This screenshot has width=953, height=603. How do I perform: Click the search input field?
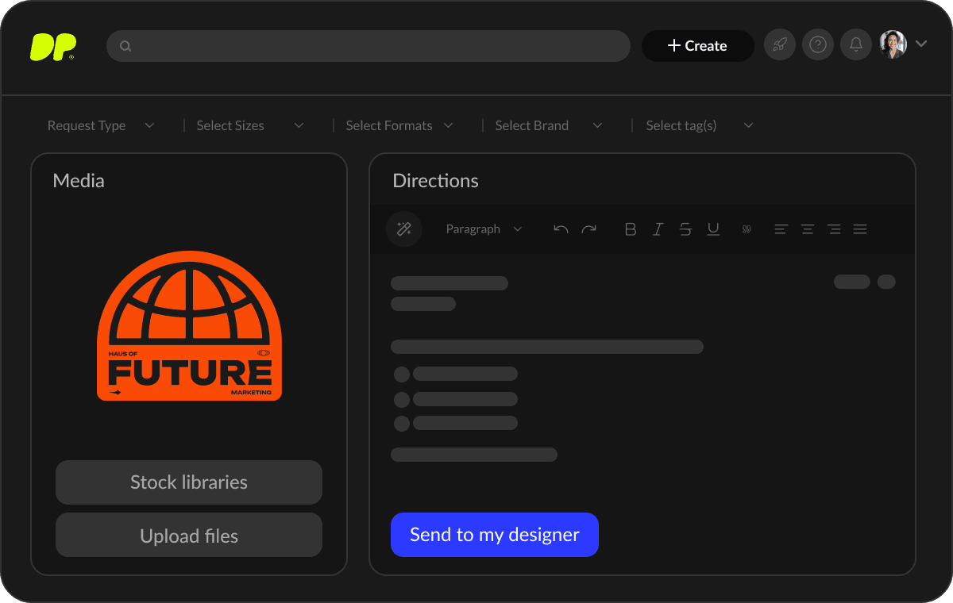368,46
